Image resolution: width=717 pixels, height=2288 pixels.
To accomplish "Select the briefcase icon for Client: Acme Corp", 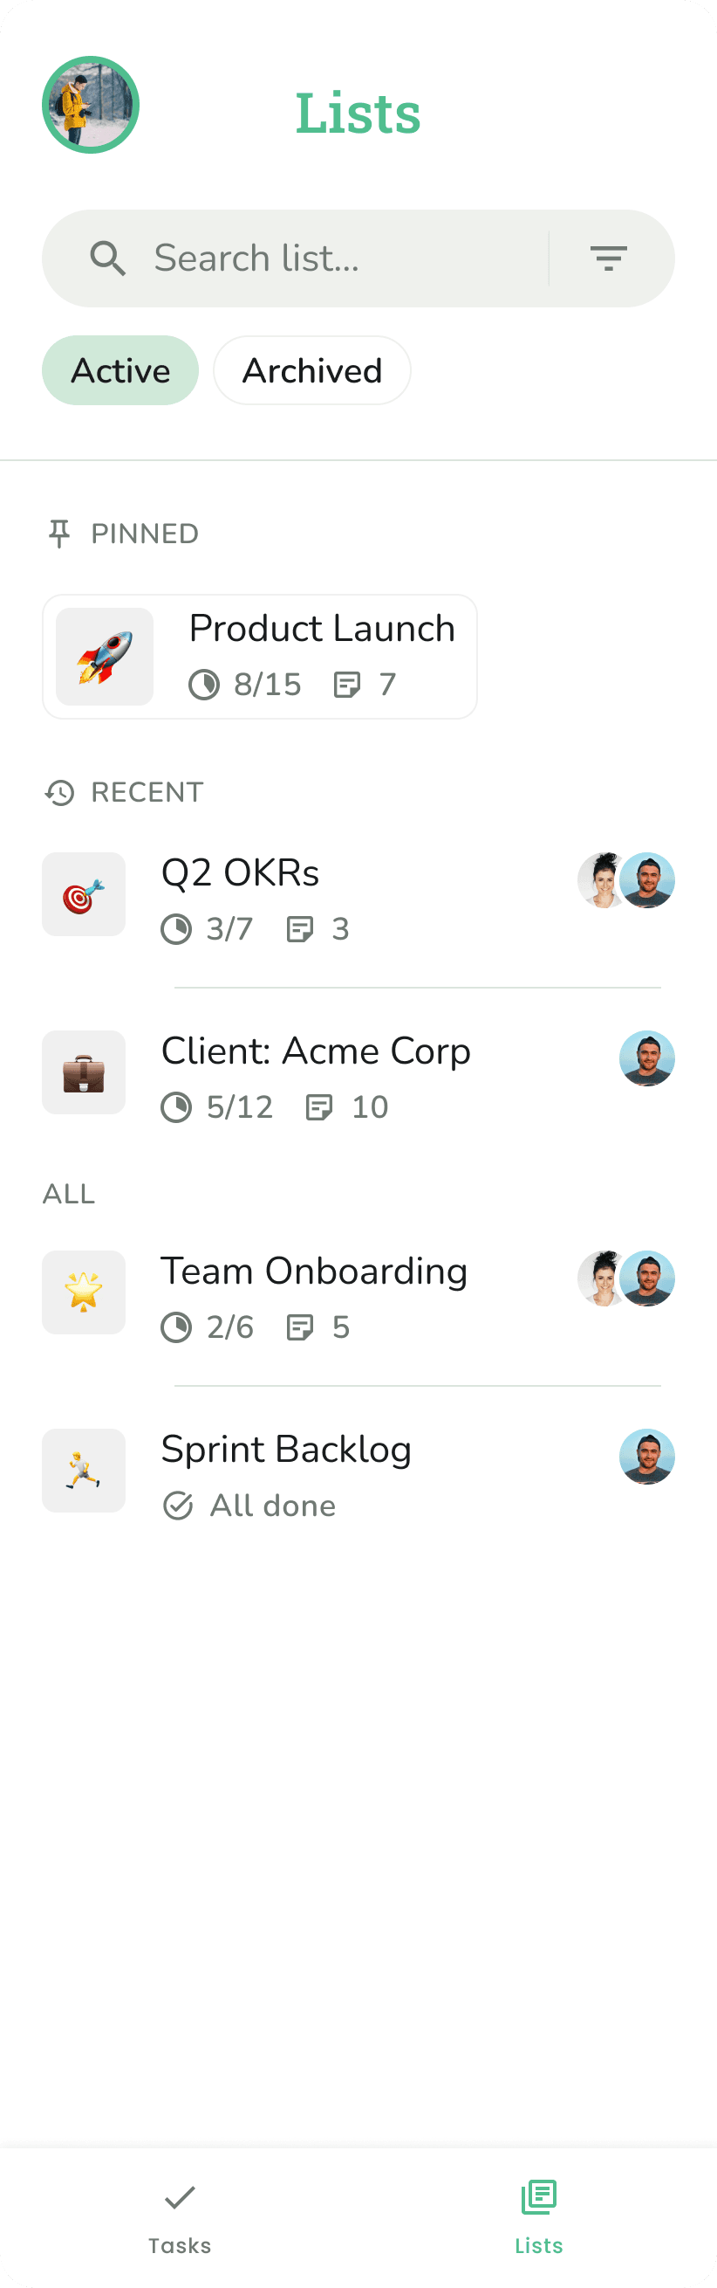I will point(84,1073).
